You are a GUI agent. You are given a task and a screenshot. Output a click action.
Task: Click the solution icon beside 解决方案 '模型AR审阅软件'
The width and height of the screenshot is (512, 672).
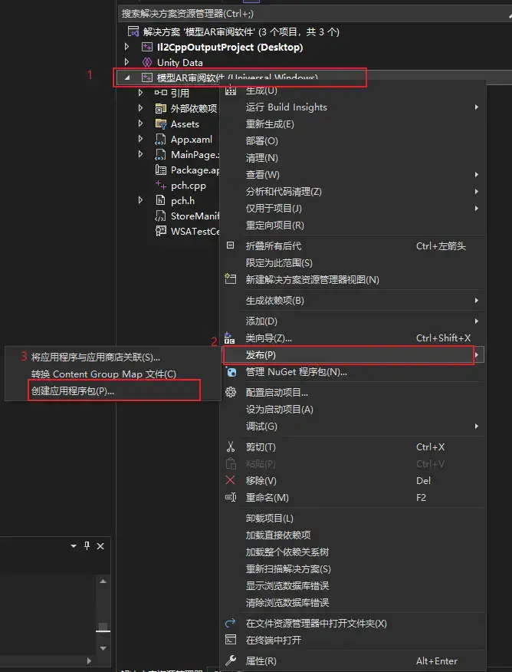[x=133, y=31]
